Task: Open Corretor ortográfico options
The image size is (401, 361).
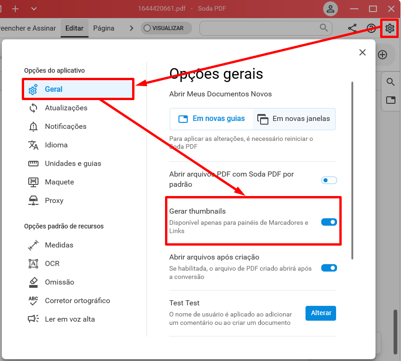Action: [78, 301]
